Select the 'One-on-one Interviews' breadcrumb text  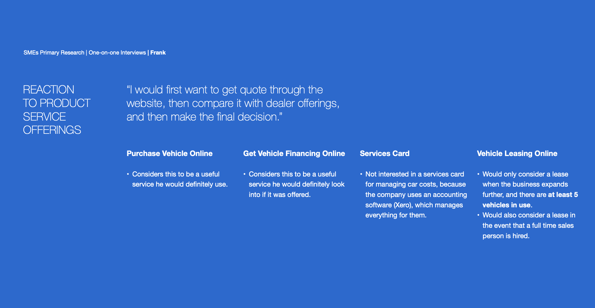pyautogui.click(x=117, y=52)
